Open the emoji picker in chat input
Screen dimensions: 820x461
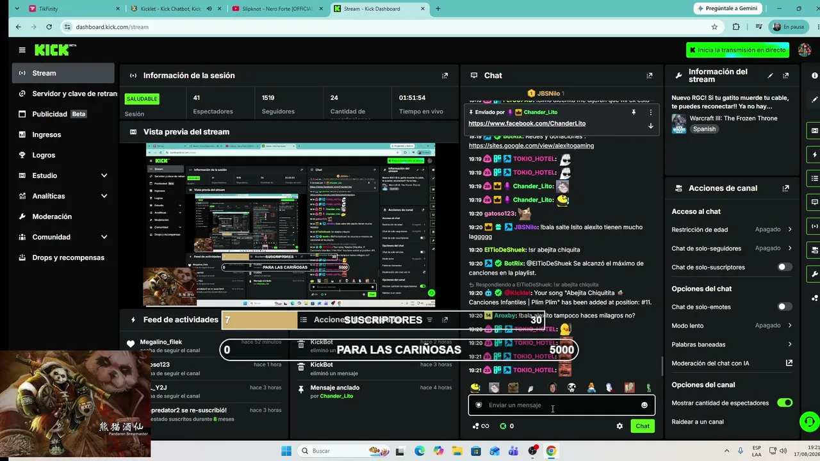(644, 405)
